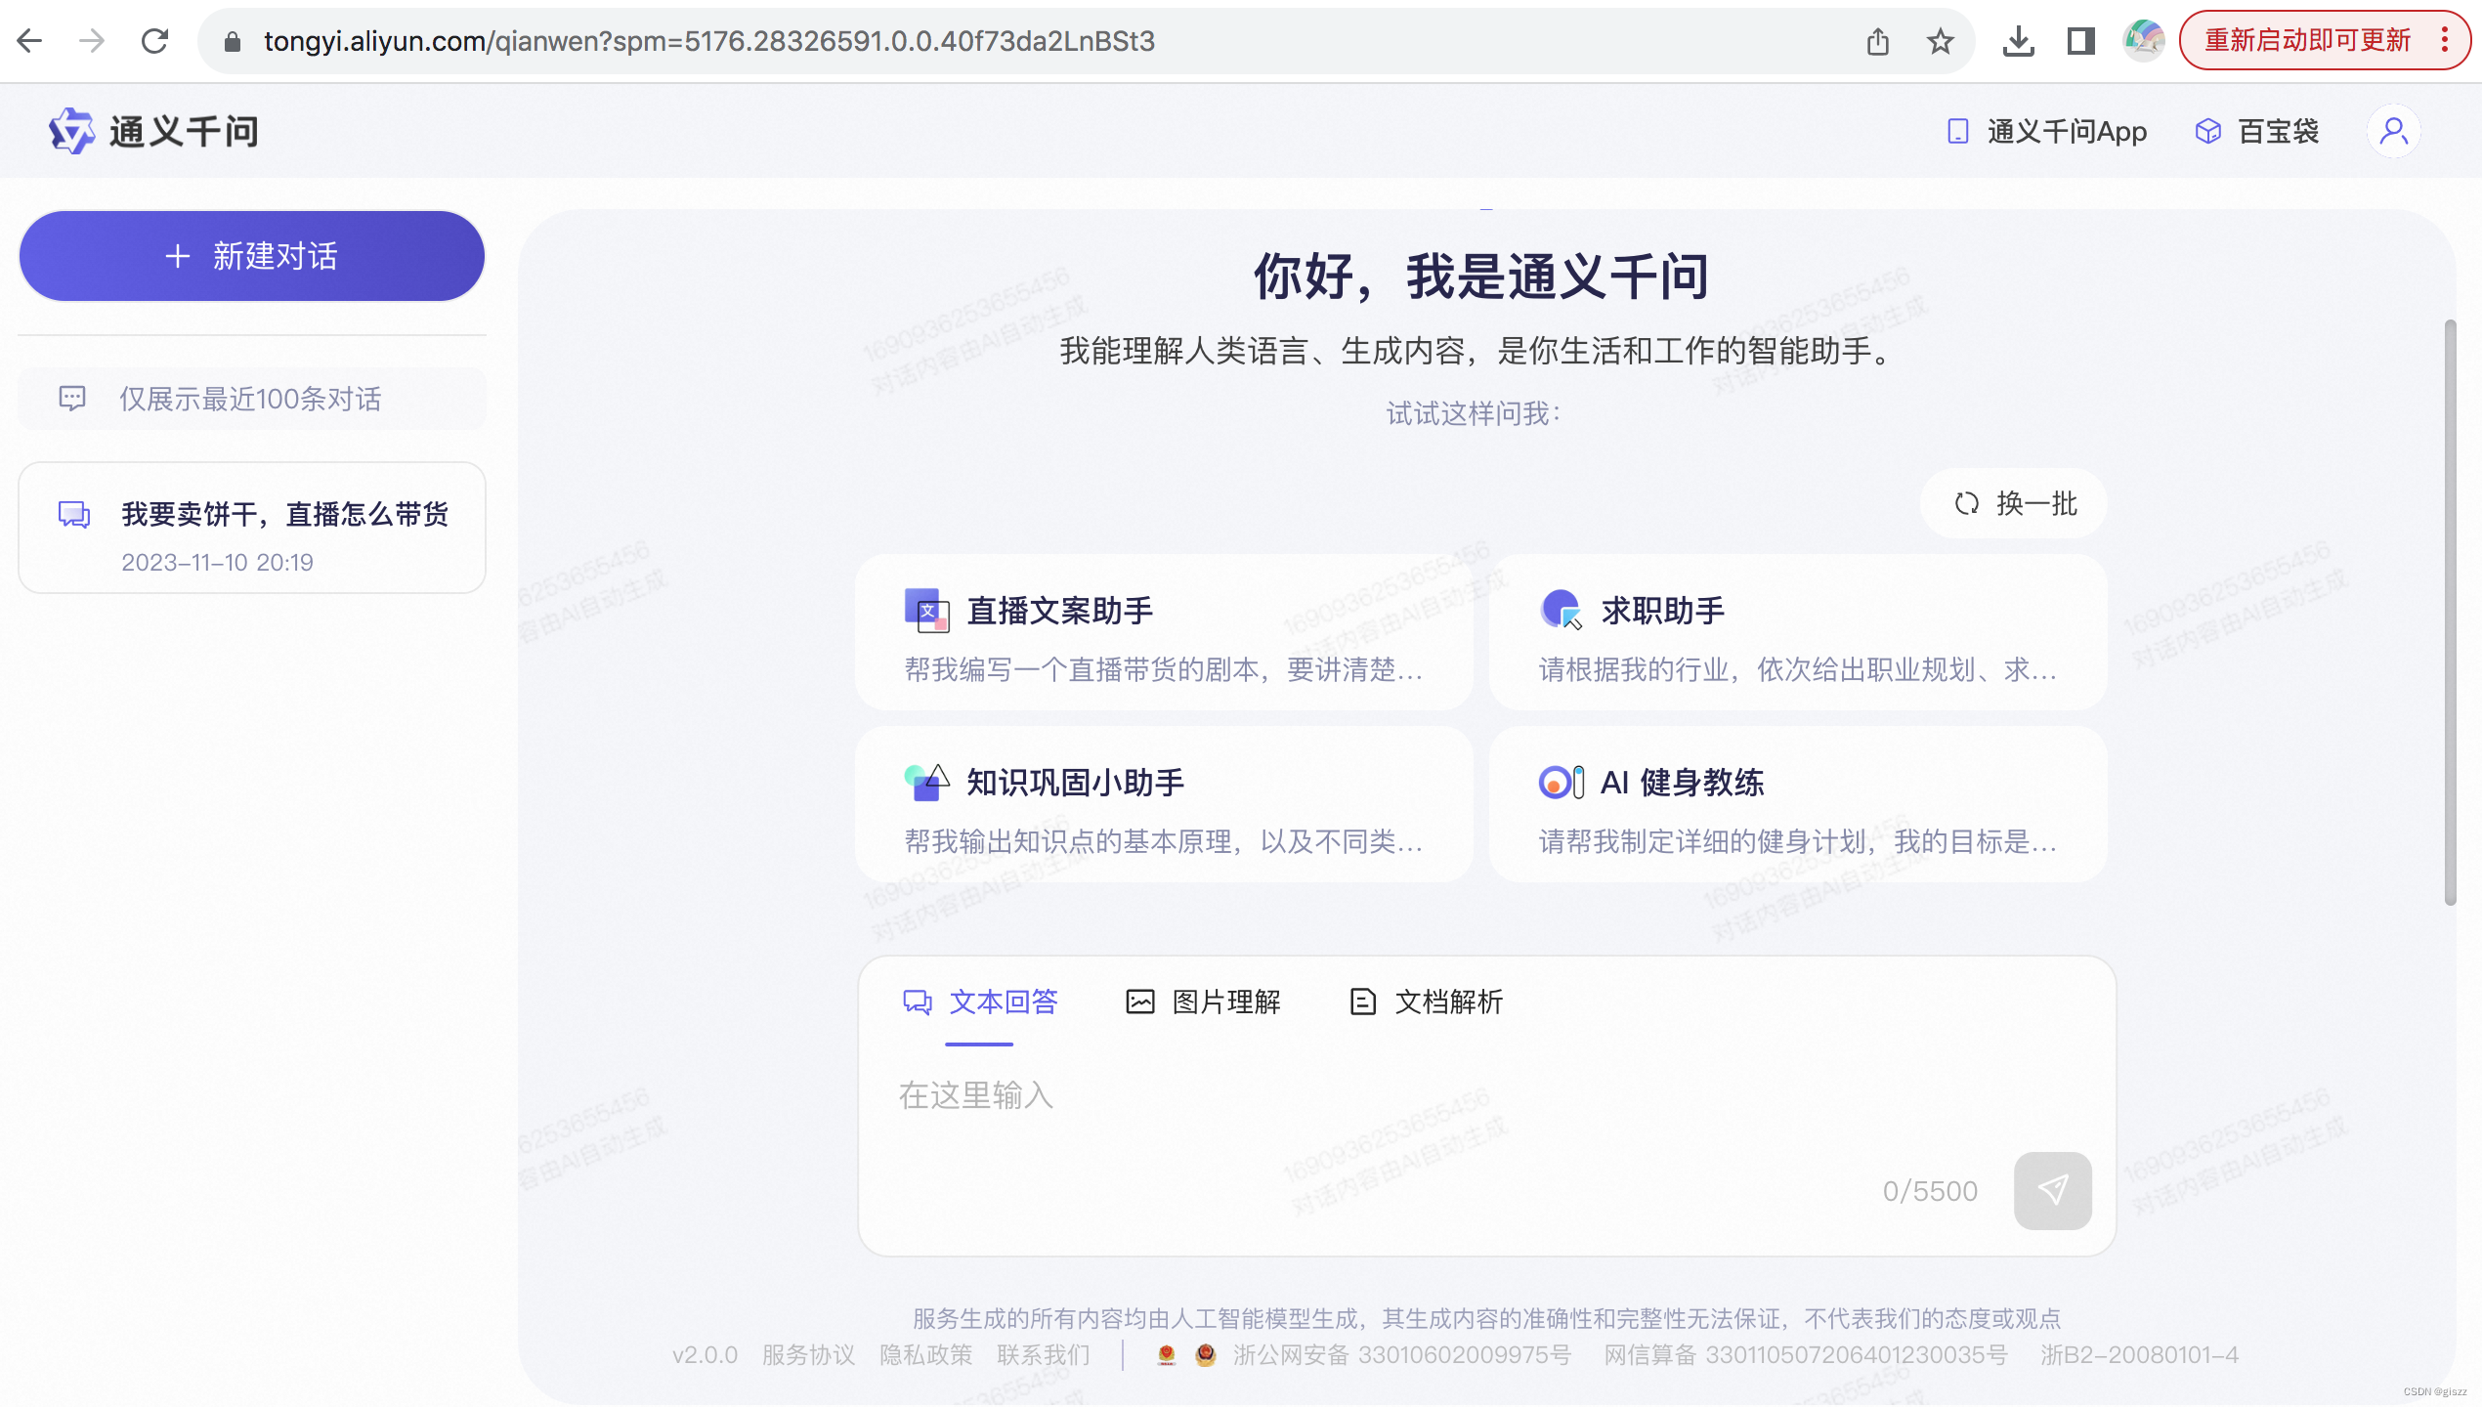Click the Chrome profile avatar
2482x1407 pixels.
(x=2143, y=41)
